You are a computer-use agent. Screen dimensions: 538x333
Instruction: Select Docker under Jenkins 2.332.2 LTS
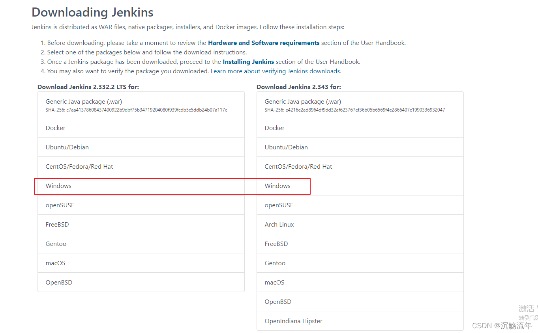(141, 128)
